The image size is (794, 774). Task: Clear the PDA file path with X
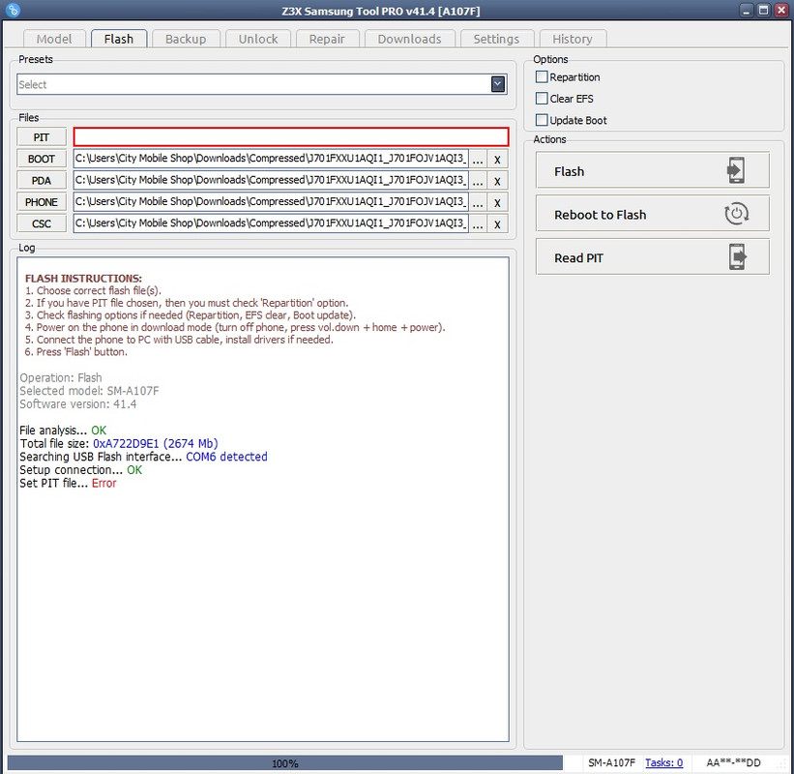click(x=497, y=181)
